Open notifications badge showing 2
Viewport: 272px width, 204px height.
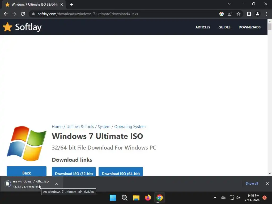pyautogui.click(x=265, y=198)
